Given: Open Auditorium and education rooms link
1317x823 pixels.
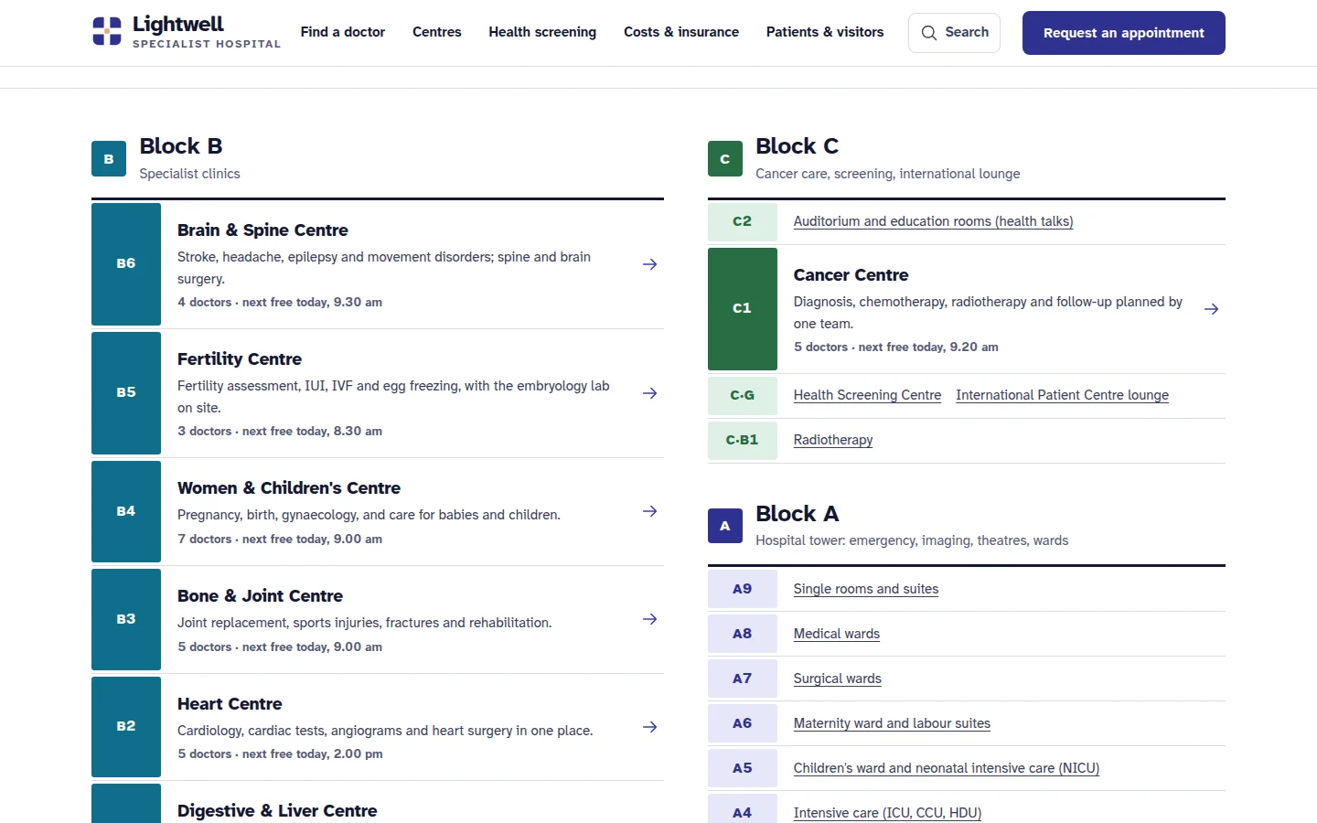Looking at the screenshot, I should click(933, 221).
